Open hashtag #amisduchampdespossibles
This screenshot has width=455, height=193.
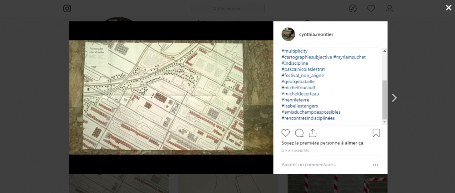[311, 112]
